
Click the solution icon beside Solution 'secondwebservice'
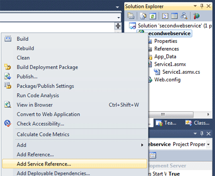point(132,26)
